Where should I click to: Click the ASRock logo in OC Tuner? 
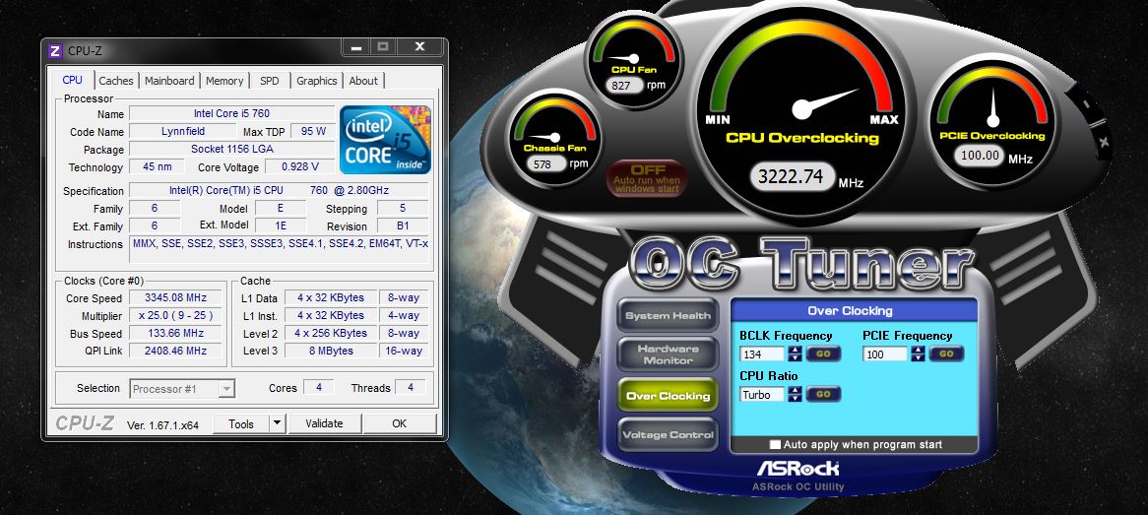click(x=797, y=468)
